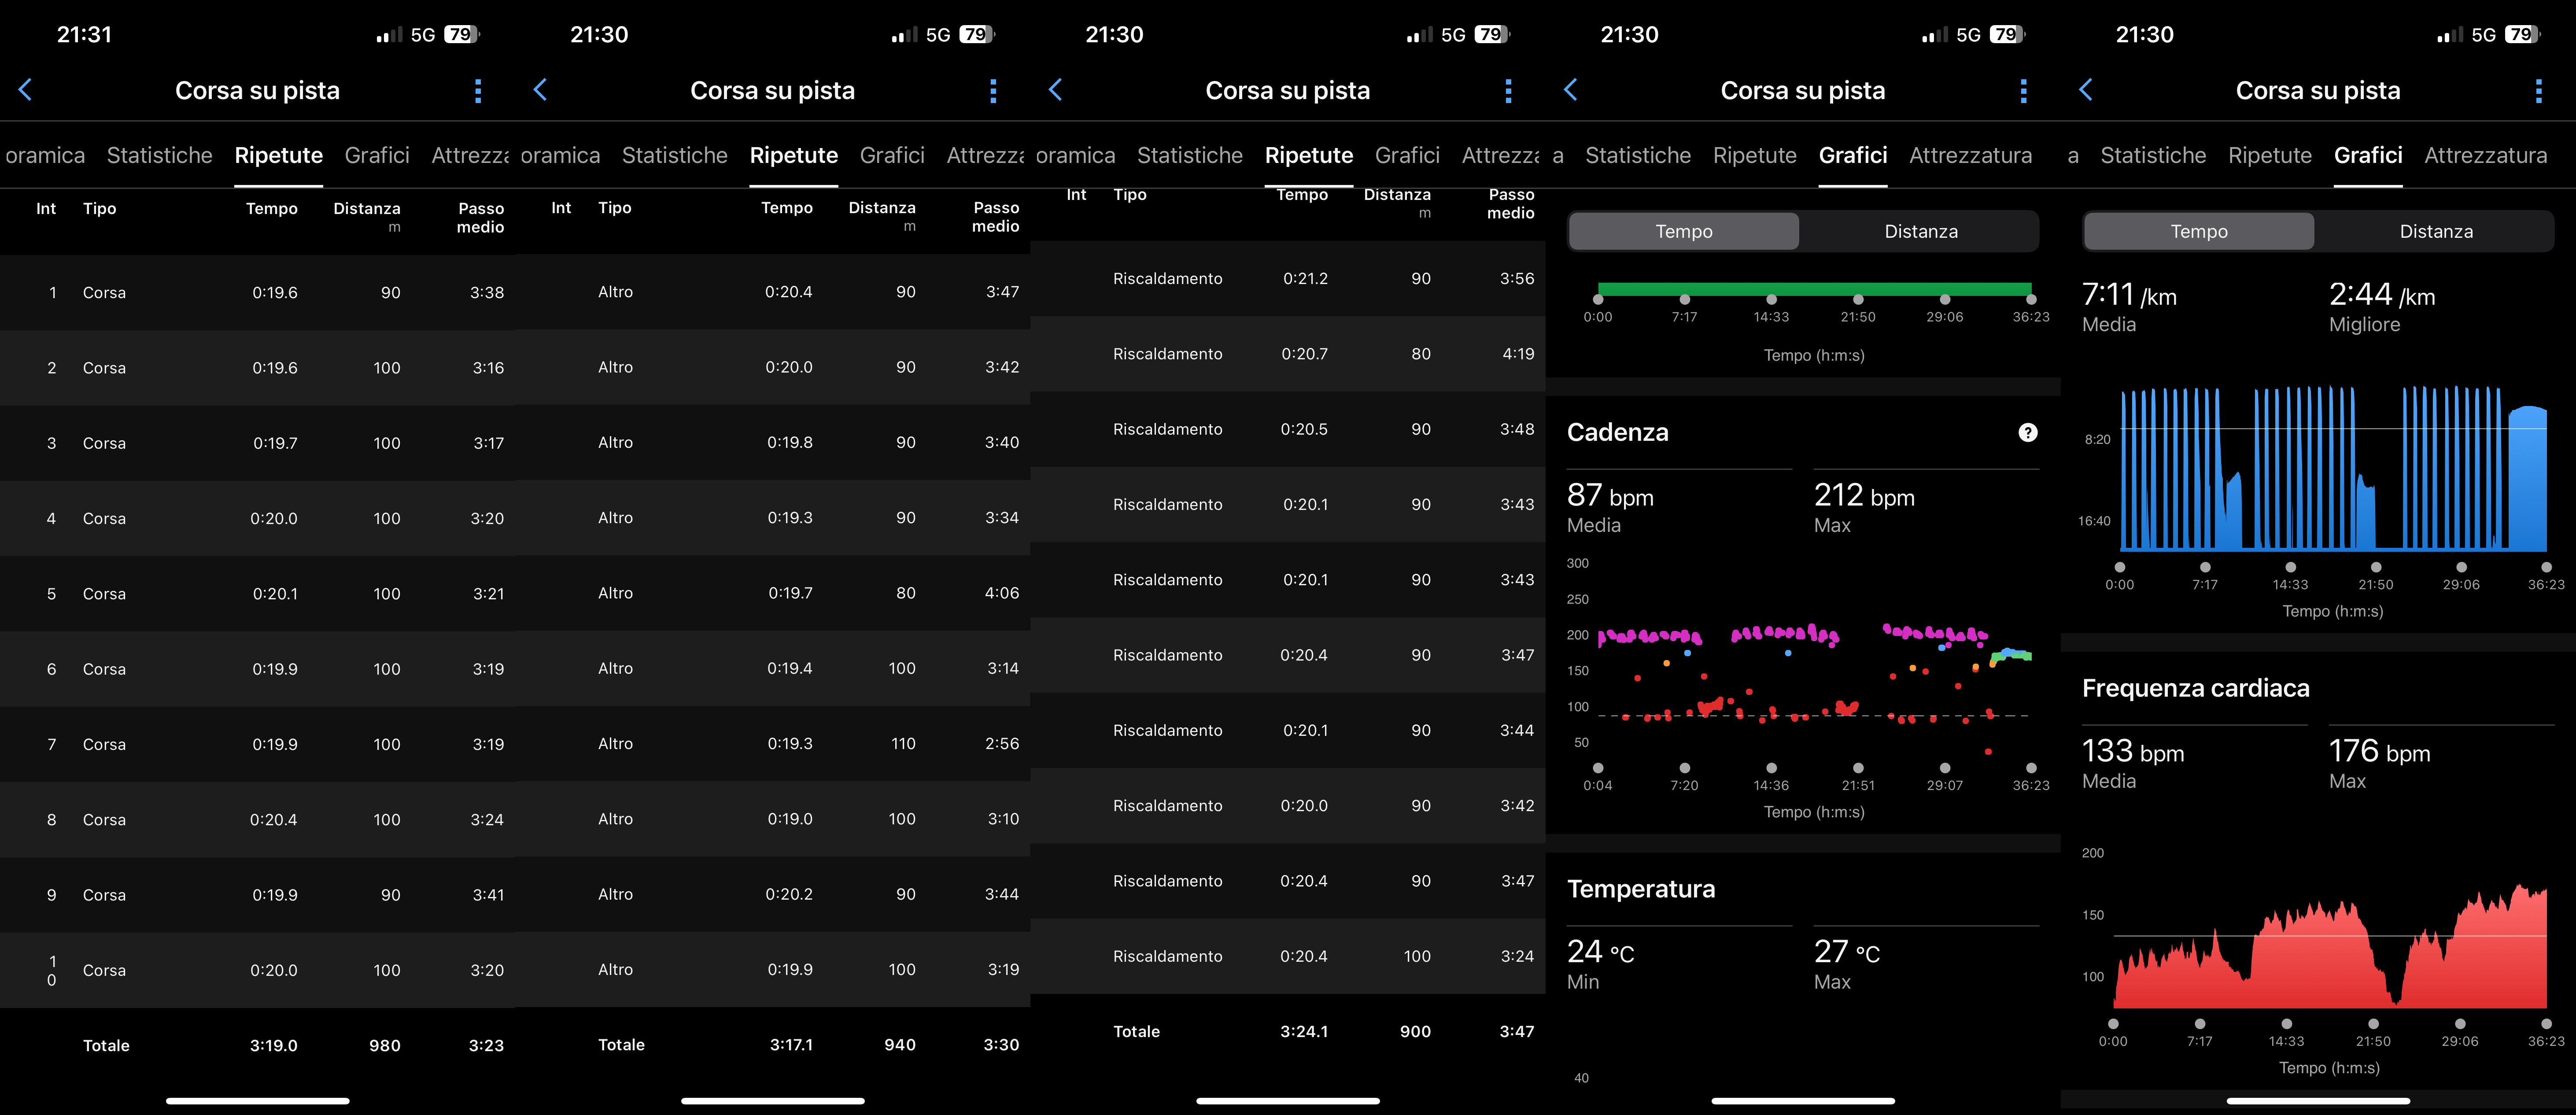Tap 24 °C Min temperature value
This screenshot has height=1115, width=2576.
coord(1600,952)
